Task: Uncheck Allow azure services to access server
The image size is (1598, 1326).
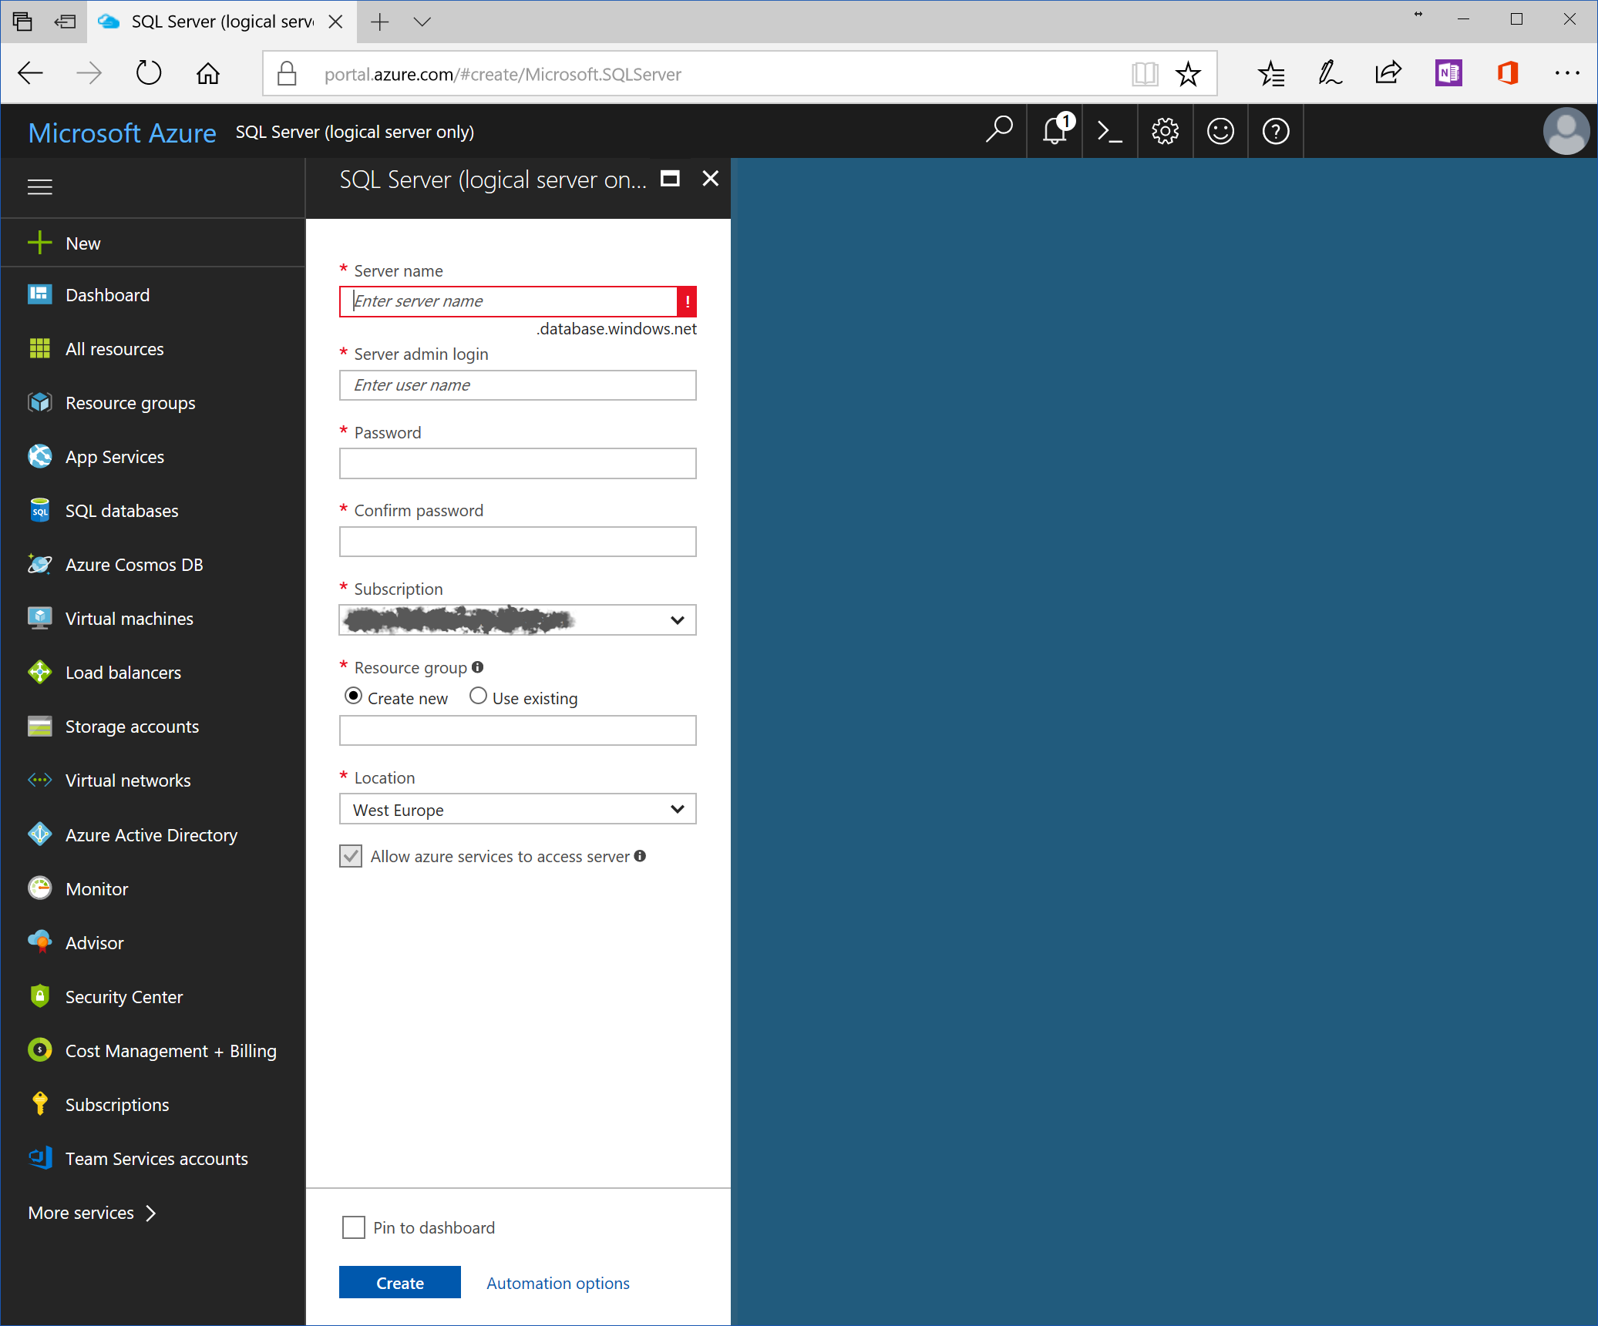Action: (351, 856)
